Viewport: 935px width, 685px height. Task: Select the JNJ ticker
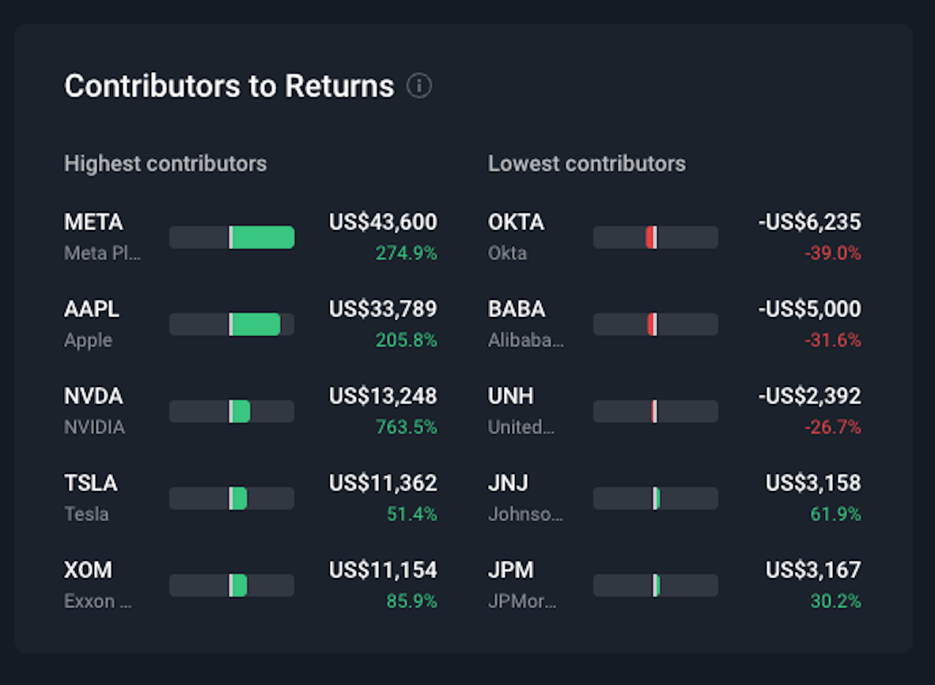508,483
